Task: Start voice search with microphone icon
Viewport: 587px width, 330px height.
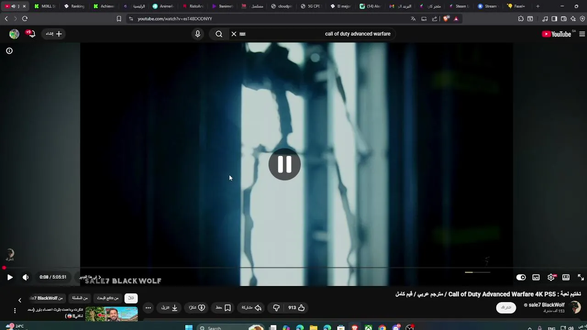Action: coord(198,34)
